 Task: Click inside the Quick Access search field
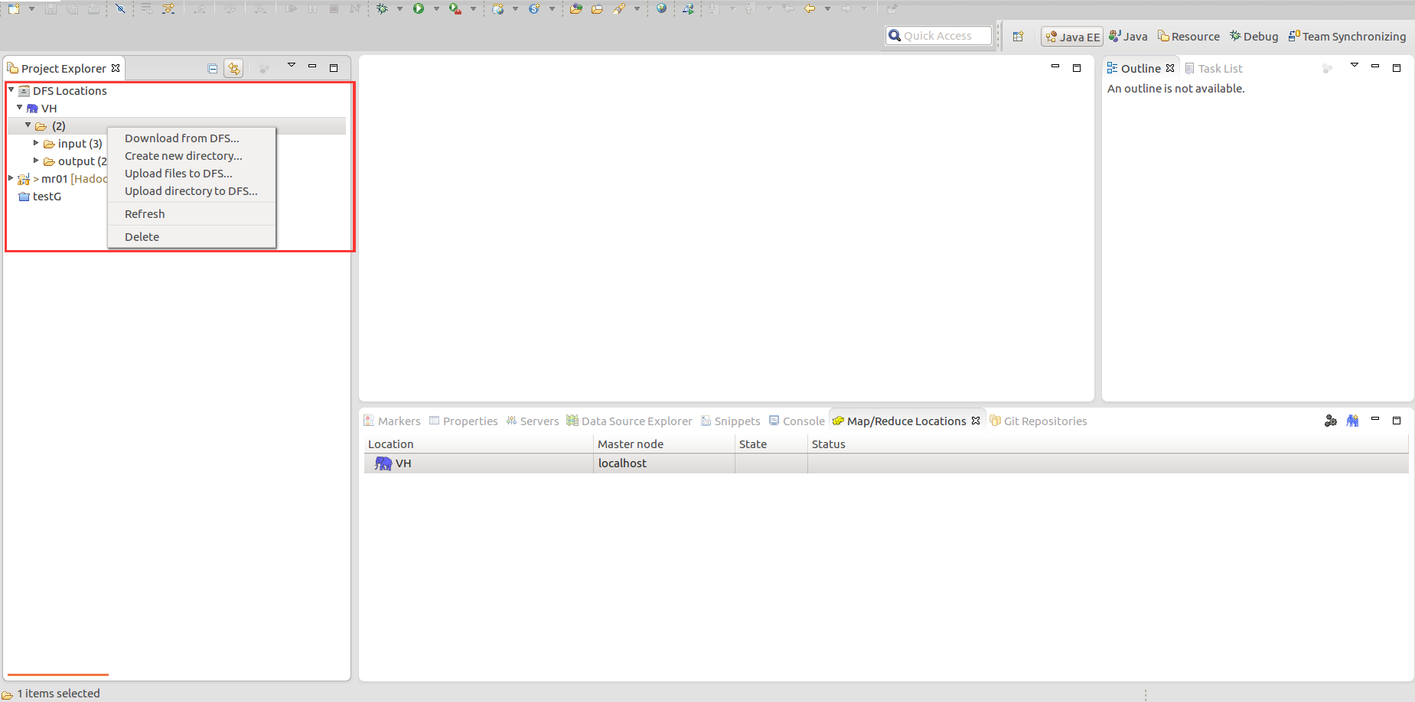941,35
